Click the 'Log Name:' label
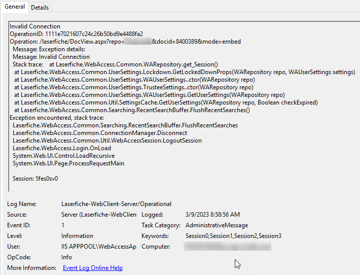 (x=22, y=204)
